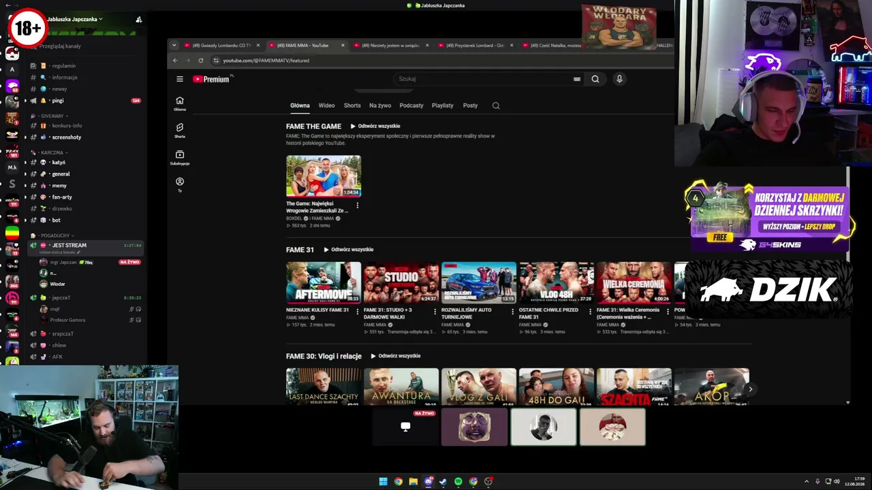Open the browser tab search dropdown arrow
The width and height of the screenshot is (872, 490).
[x=174, y=46]
